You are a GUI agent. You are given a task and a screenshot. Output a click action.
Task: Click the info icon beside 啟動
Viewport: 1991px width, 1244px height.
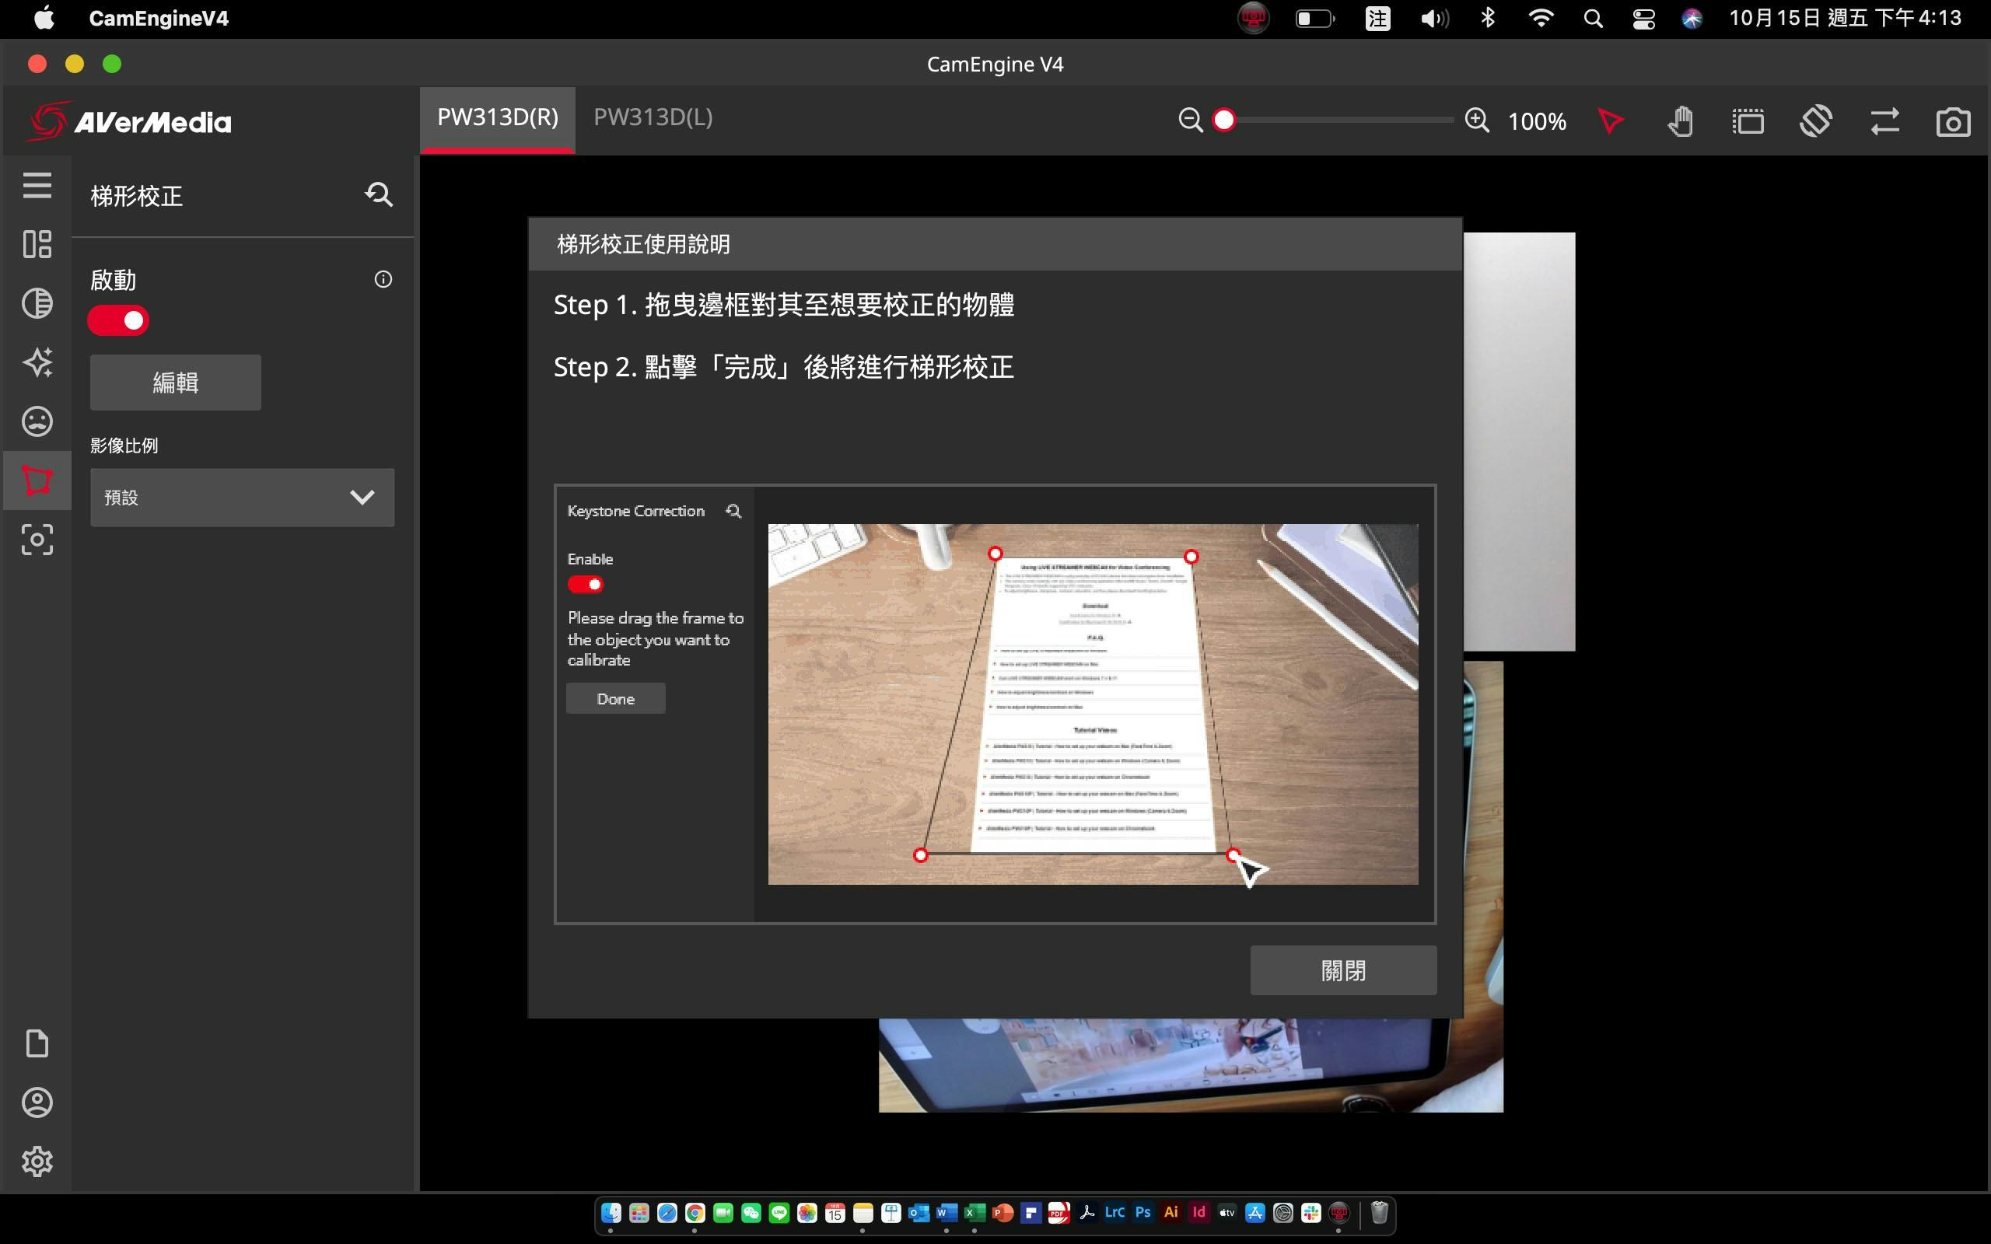tap(383, 280)
